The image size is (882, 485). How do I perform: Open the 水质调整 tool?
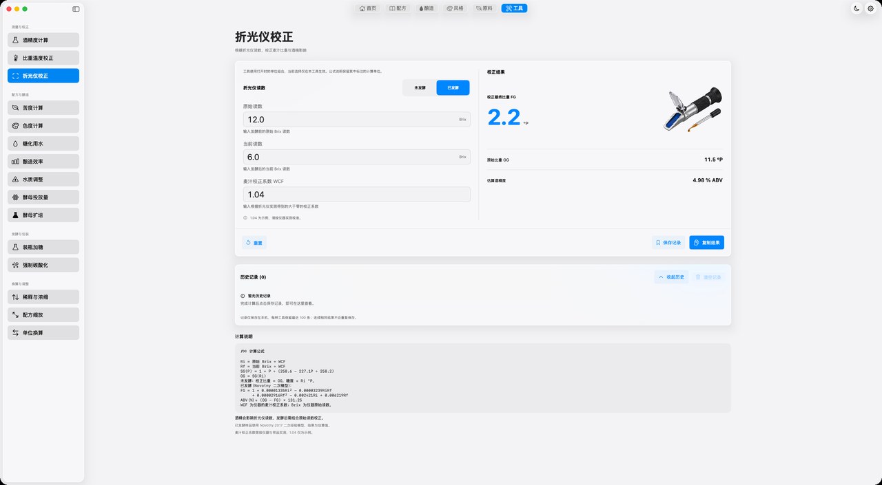pos(43,179)
